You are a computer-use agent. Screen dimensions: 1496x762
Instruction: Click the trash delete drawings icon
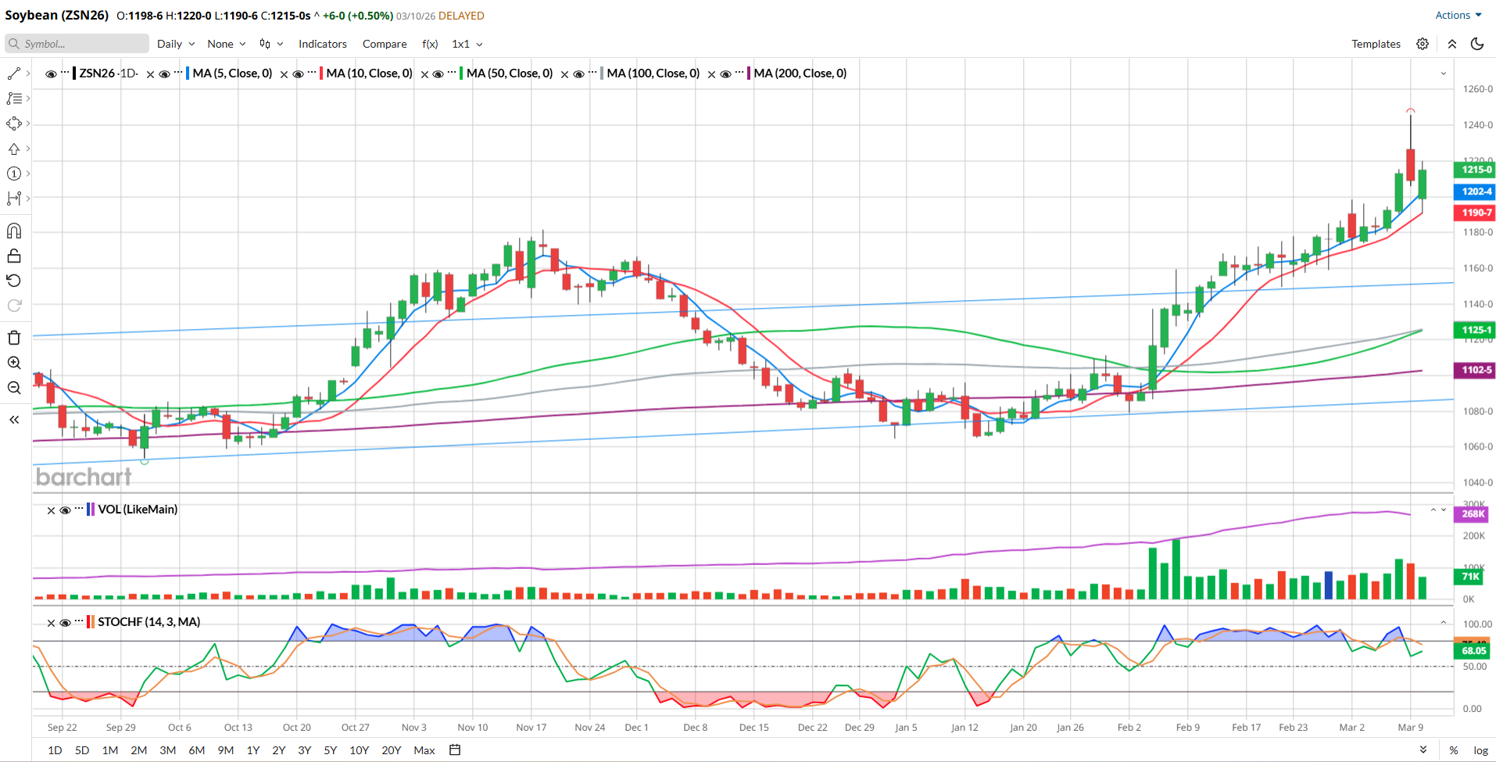tap(14, 338)
